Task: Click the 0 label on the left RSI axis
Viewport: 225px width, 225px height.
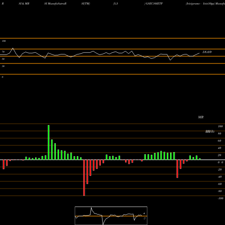Action: (2, 77)
